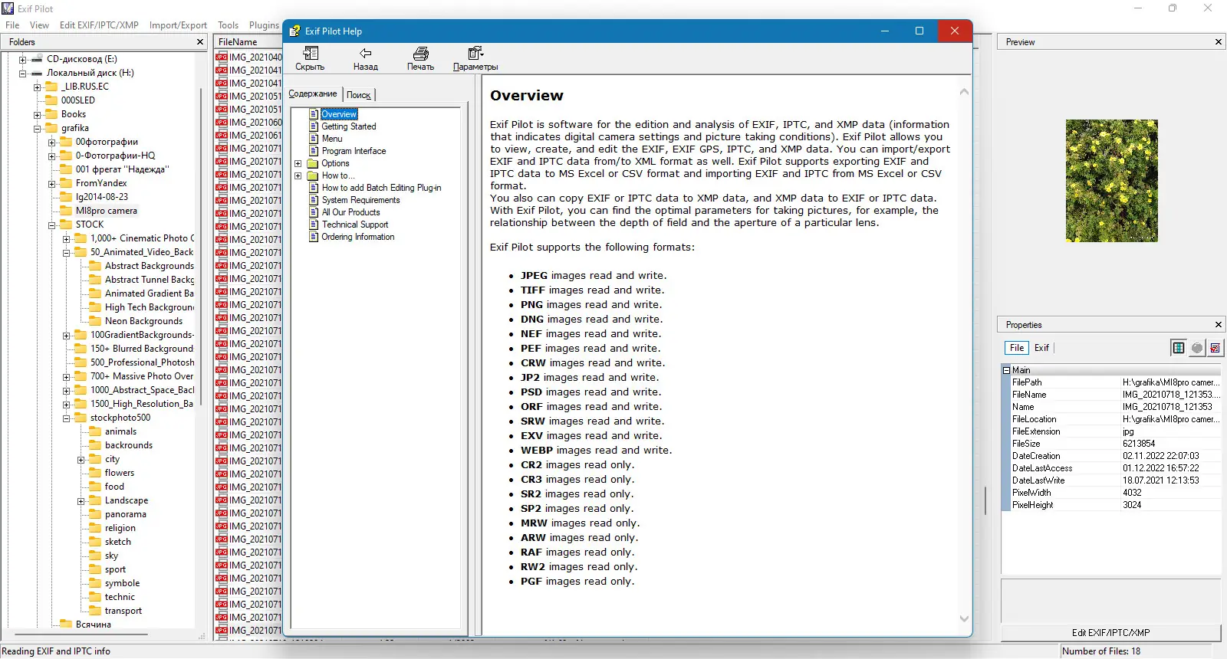Viewport: 1227px width, 659px height.
Task: Click the transport folder icon
Action: (95, 611)
